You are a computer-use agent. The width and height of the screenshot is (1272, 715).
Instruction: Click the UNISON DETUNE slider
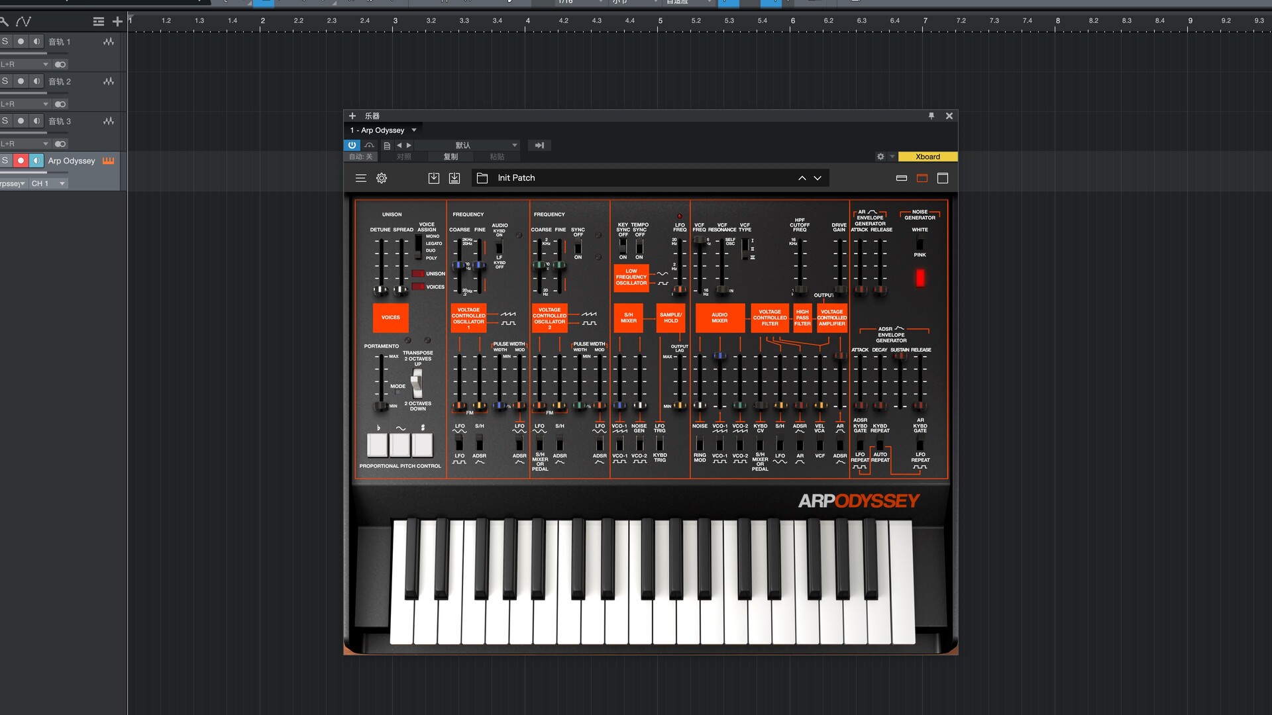(381, 290)
